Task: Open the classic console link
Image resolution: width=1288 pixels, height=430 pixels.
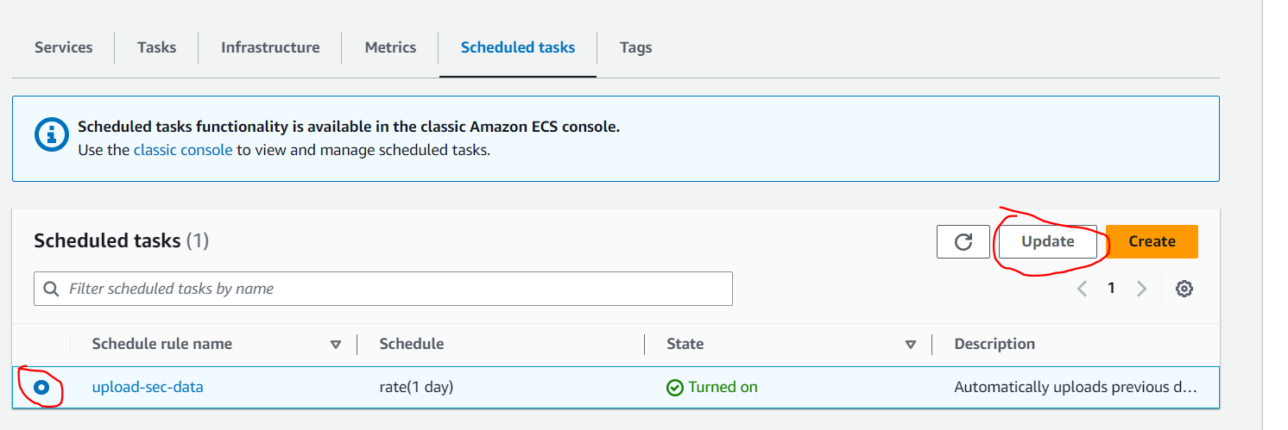Action: tap(183, 150)
